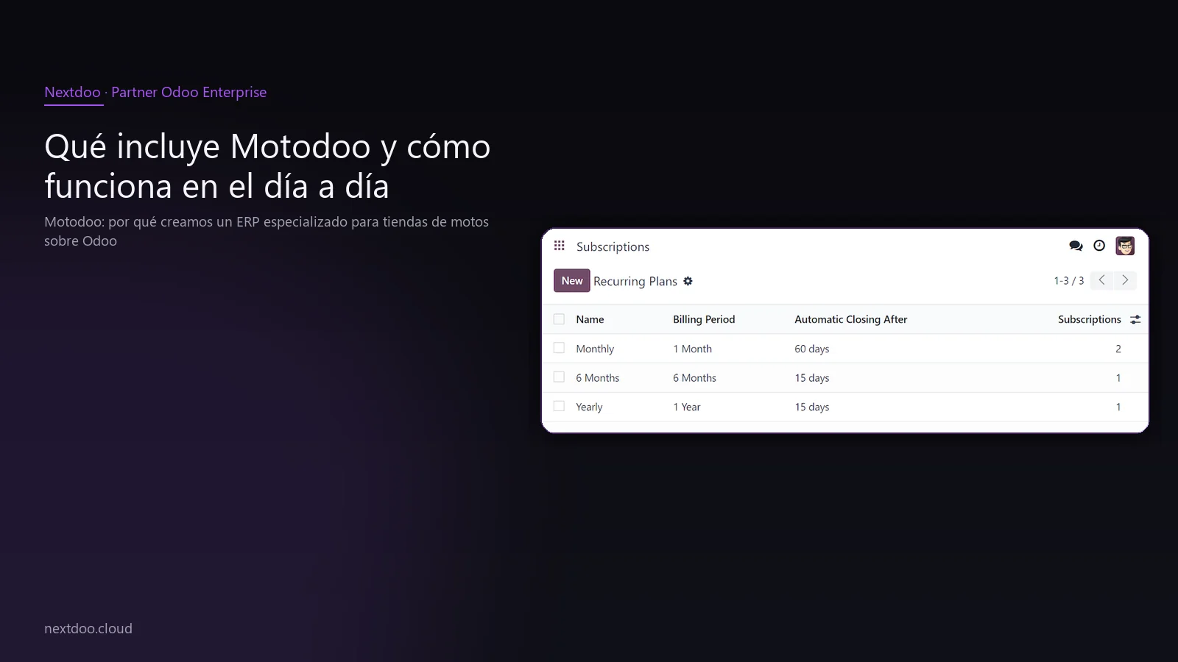Sort by Automatic Closing After header
Viewport: 1178px width, 662px height.
850,319
